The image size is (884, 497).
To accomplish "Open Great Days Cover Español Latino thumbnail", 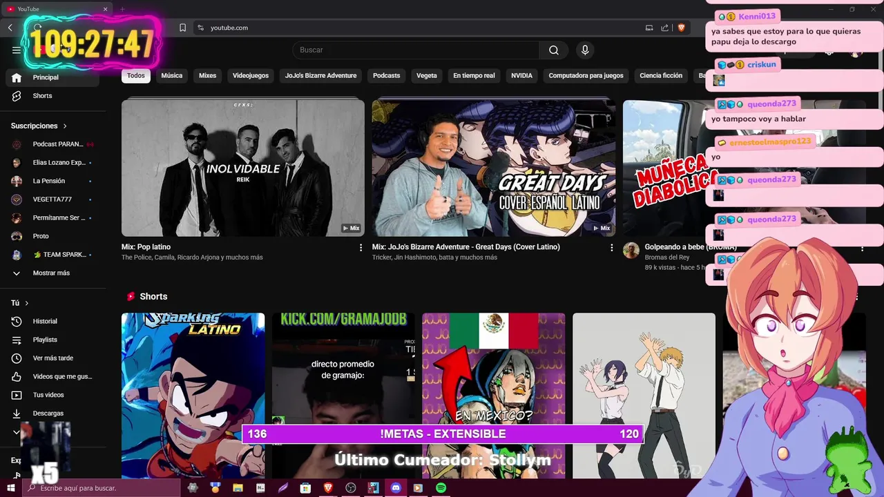I will [494, 168].
